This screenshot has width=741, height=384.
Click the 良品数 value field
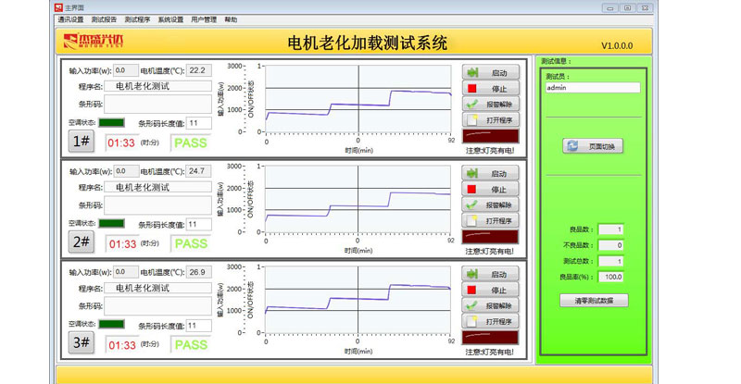click(x=611, y=229)
